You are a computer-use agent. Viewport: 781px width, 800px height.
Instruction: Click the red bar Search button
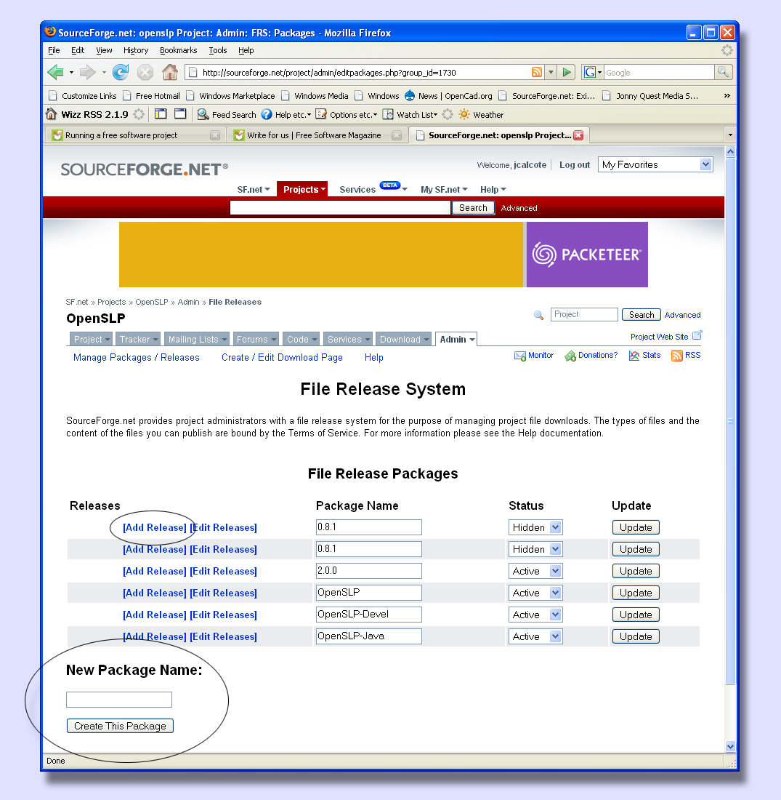click(x=473, y=208)
